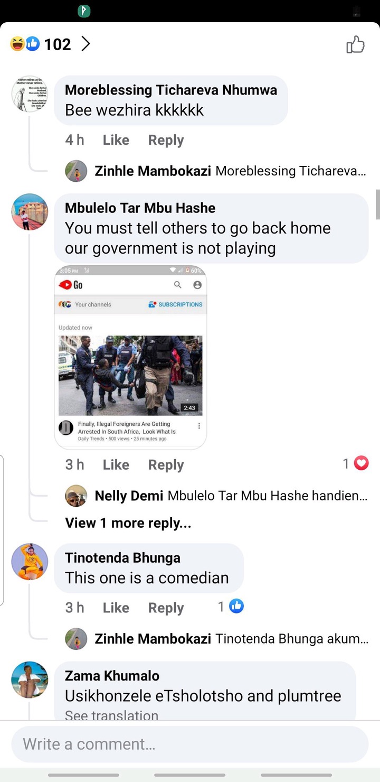Like Tinotenda Bhunga's comment
This screenshot has height=782, width=380.
[x=116, y=608]
